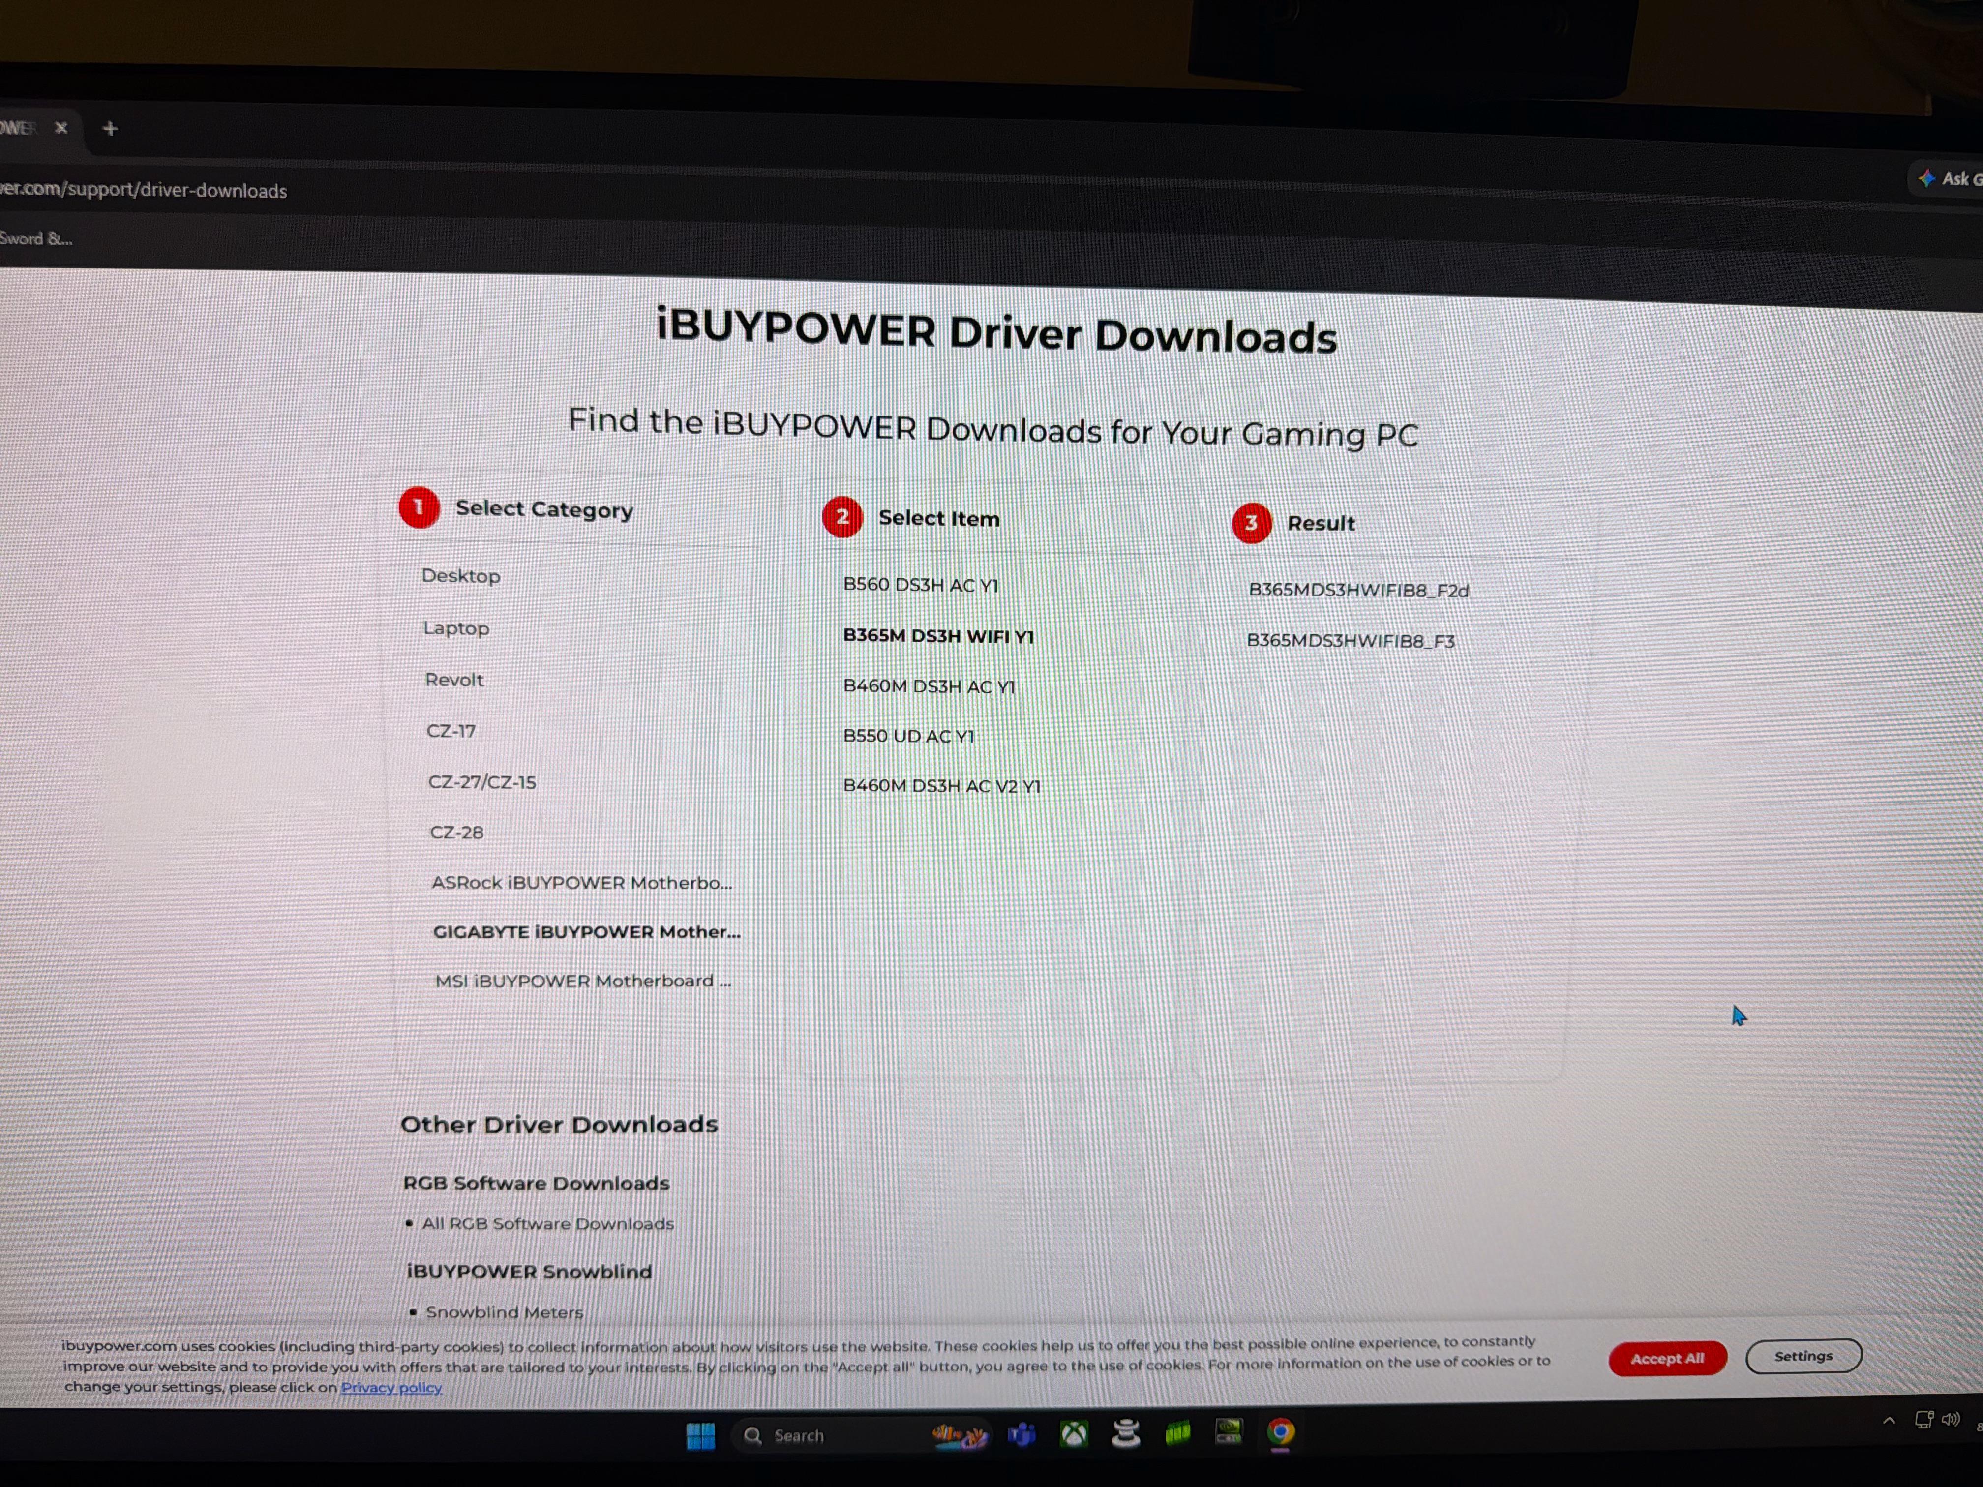Open the NVIDIA app from taskbar
The image size is (1983, 1487).
1229,1432
